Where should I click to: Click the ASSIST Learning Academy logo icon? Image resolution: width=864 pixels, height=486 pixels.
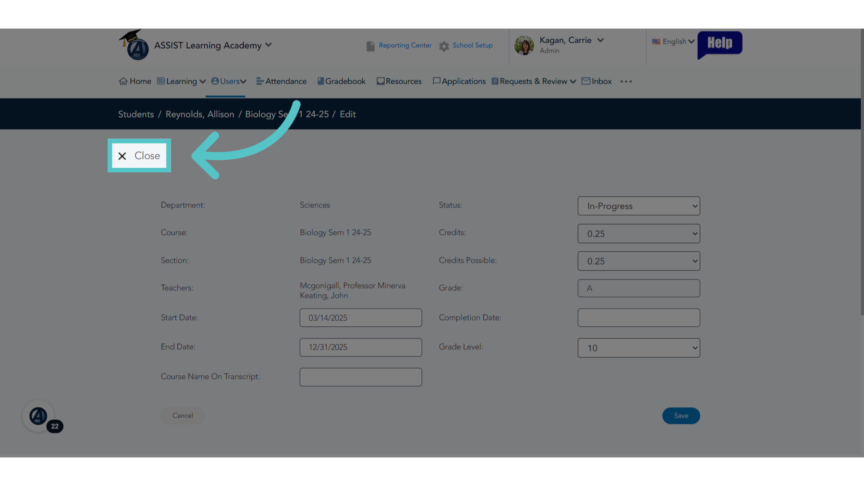(x=134, y=45)
